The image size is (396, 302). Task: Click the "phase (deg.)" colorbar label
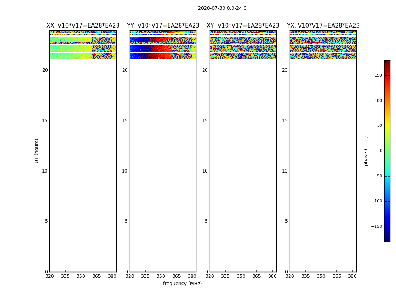366,151
